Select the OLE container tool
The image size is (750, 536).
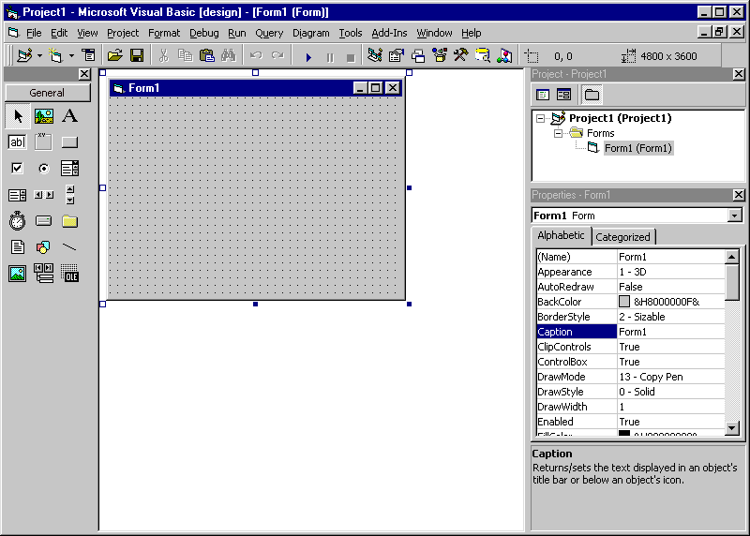point(69,274)
